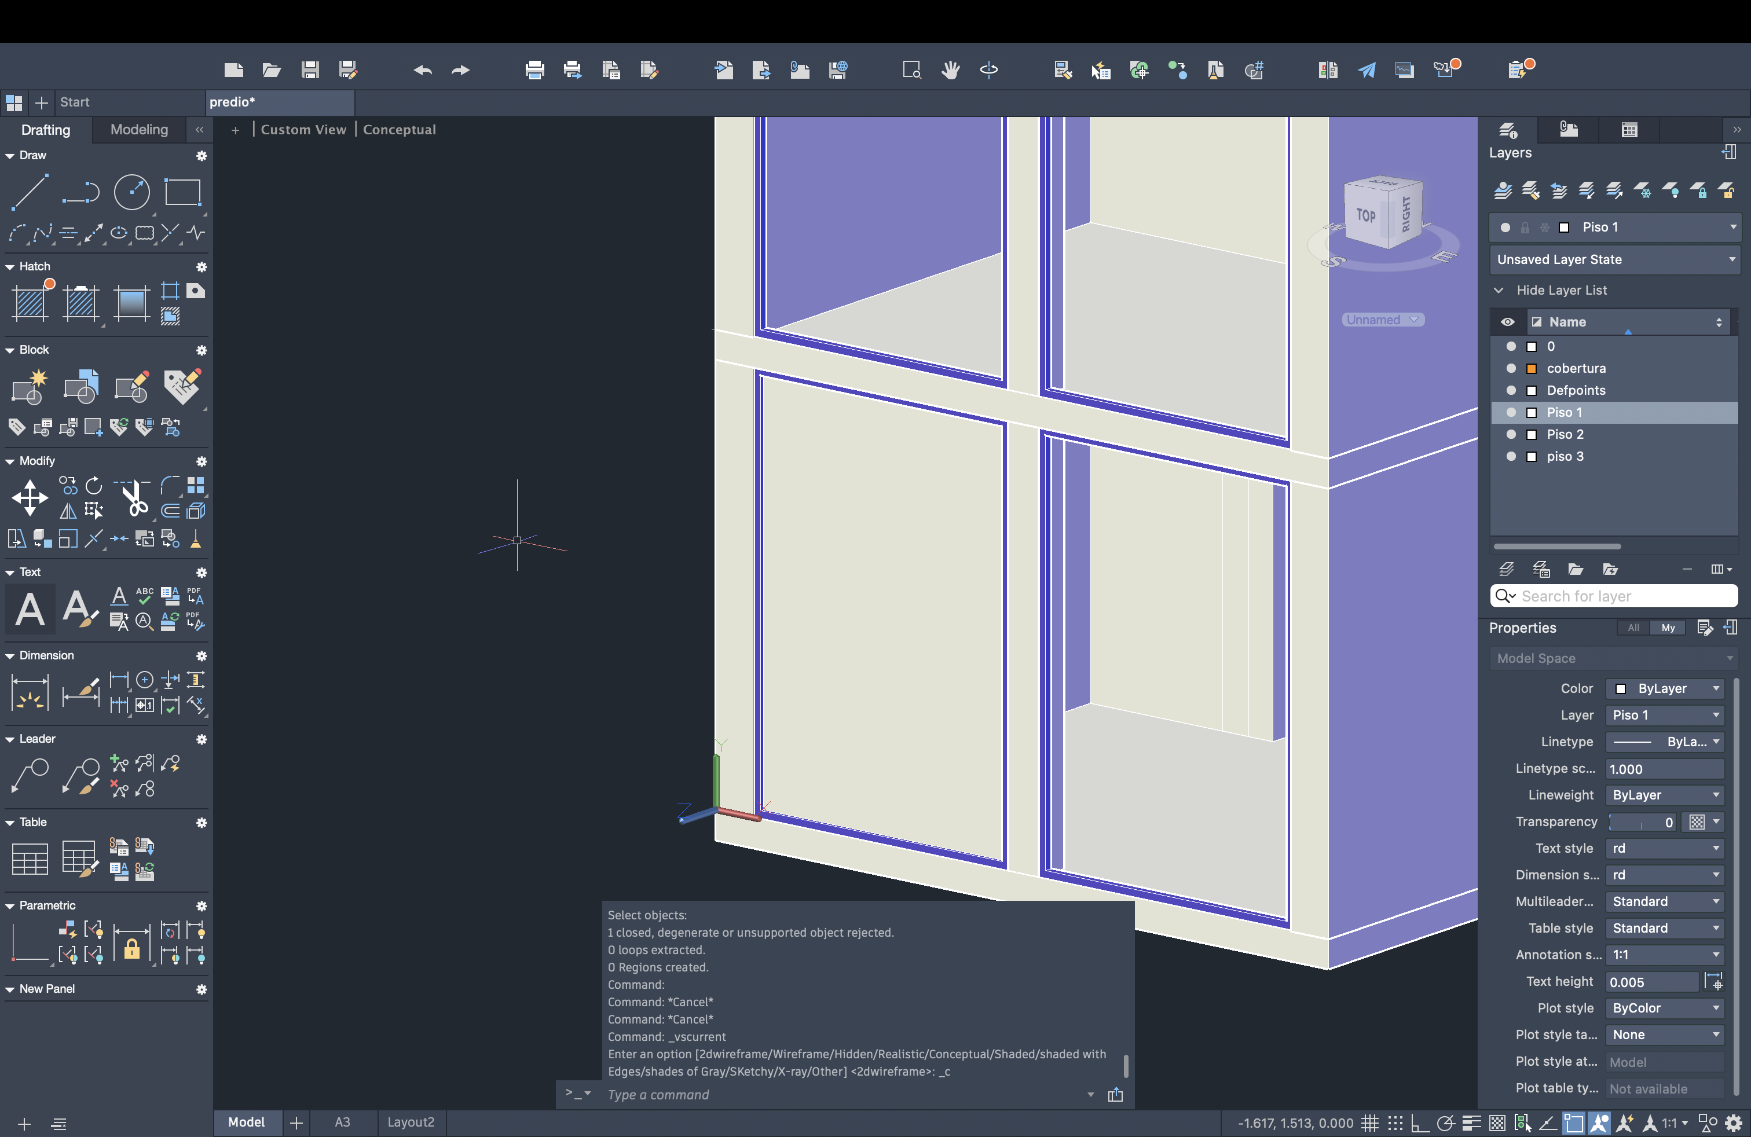This screenshot has height=1137, width=1751.
Task: Collapse the Hide Layer List expander
Action: [1499, 291]
